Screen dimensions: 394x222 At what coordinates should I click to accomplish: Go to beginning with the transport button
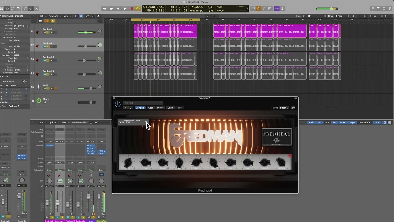pos(118,9)
